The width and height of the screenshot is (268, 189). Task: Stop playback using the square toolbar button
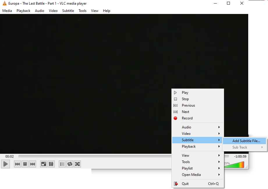click(x=25, y=164)
